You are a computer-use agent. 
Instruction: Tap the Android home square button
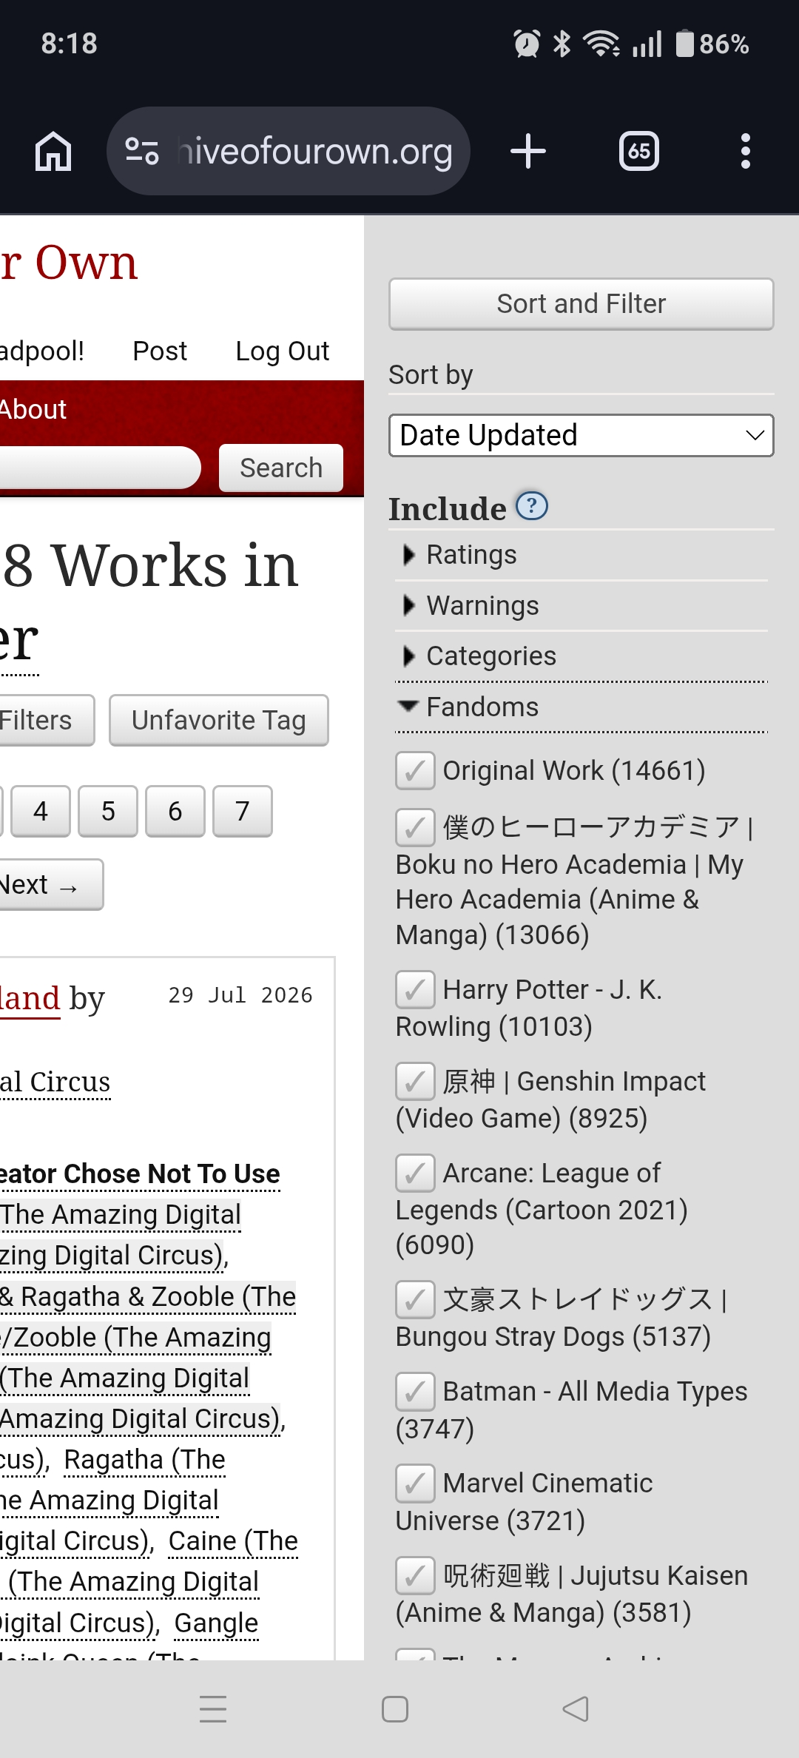click(x=395, y=1709)
